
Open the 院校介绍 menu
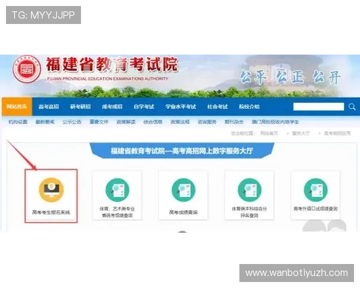click(249, 107)
